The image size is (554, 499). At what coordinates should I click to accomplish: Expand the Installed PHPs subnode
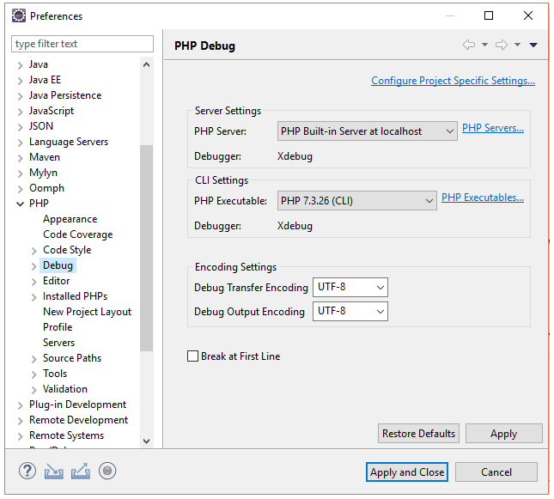33,297
